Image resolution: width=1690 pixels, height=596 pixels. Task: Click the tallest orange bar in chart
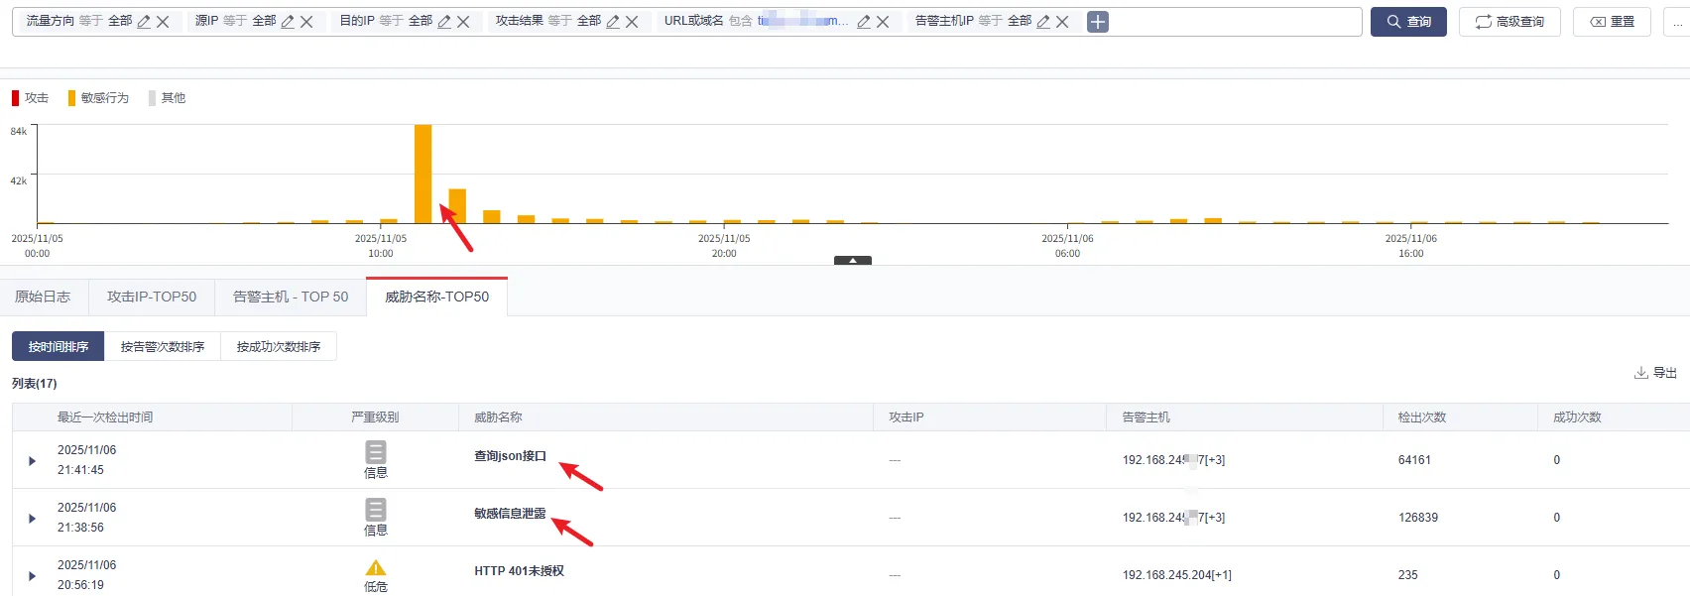point(422,174)
